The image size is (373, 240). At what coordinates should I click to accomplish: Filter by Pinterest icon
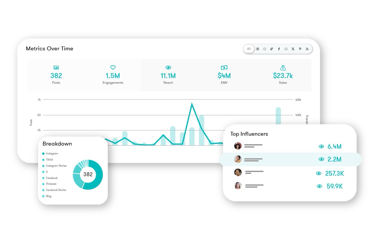pyautogui.click(x=300, y=49)
